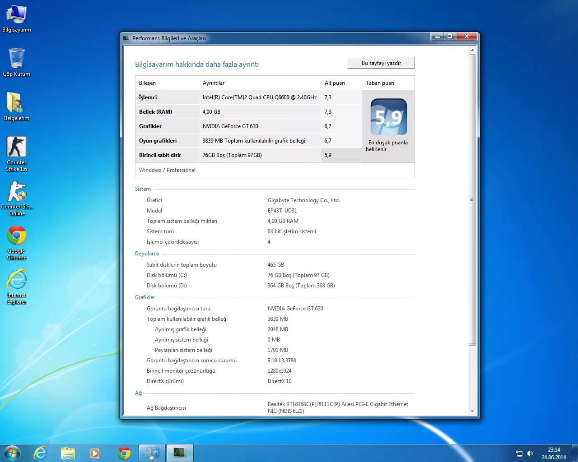Click the 1791 MB shared system memory value
The image size is (578, 462).
click(x=278, y=350)
